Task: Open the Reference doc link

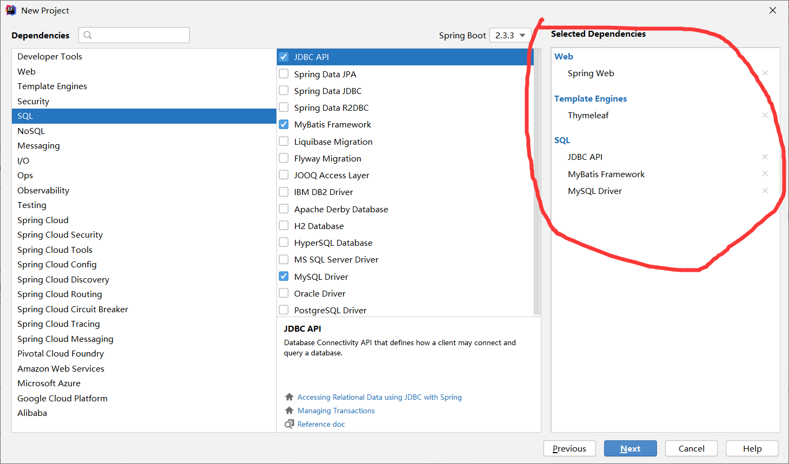Action: 321,424
